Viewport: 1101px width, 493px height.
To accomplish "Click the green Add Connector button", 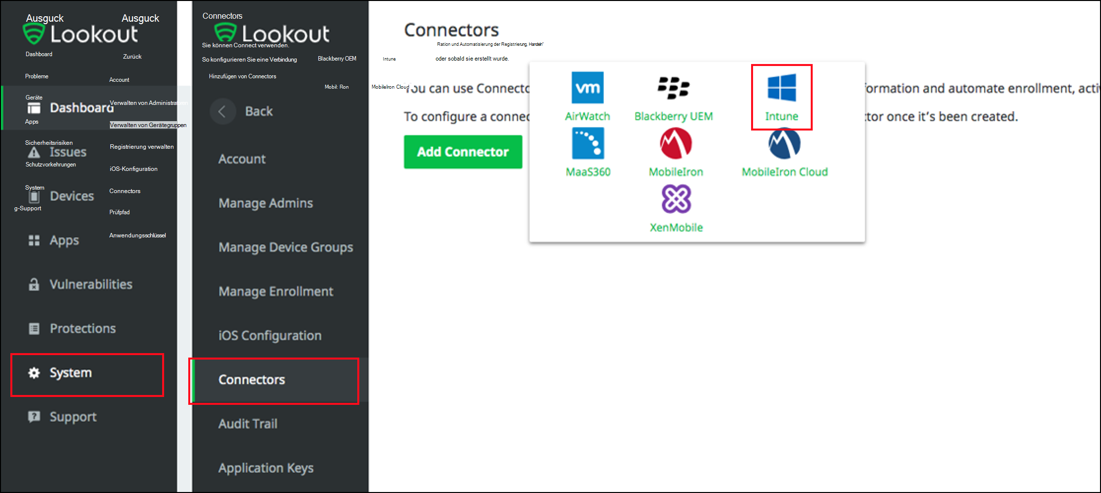I will (463, 152).
